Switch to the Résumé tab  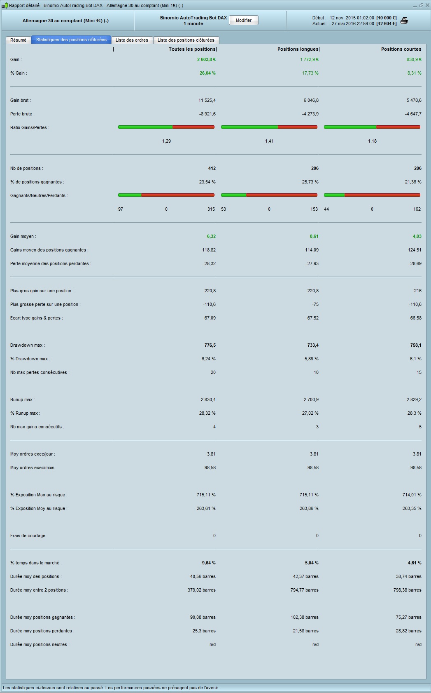[x=19, y=40]
